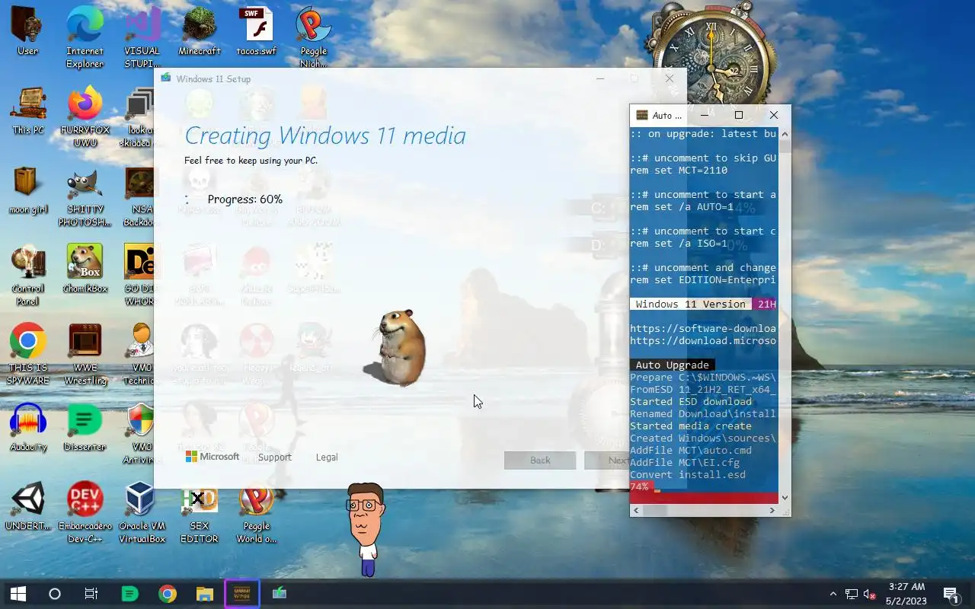Image resolution: width=975 pixels, height=609 pixels.
Task: Click the down arrow of console scrollbar
Action: (x=785, y=498)
